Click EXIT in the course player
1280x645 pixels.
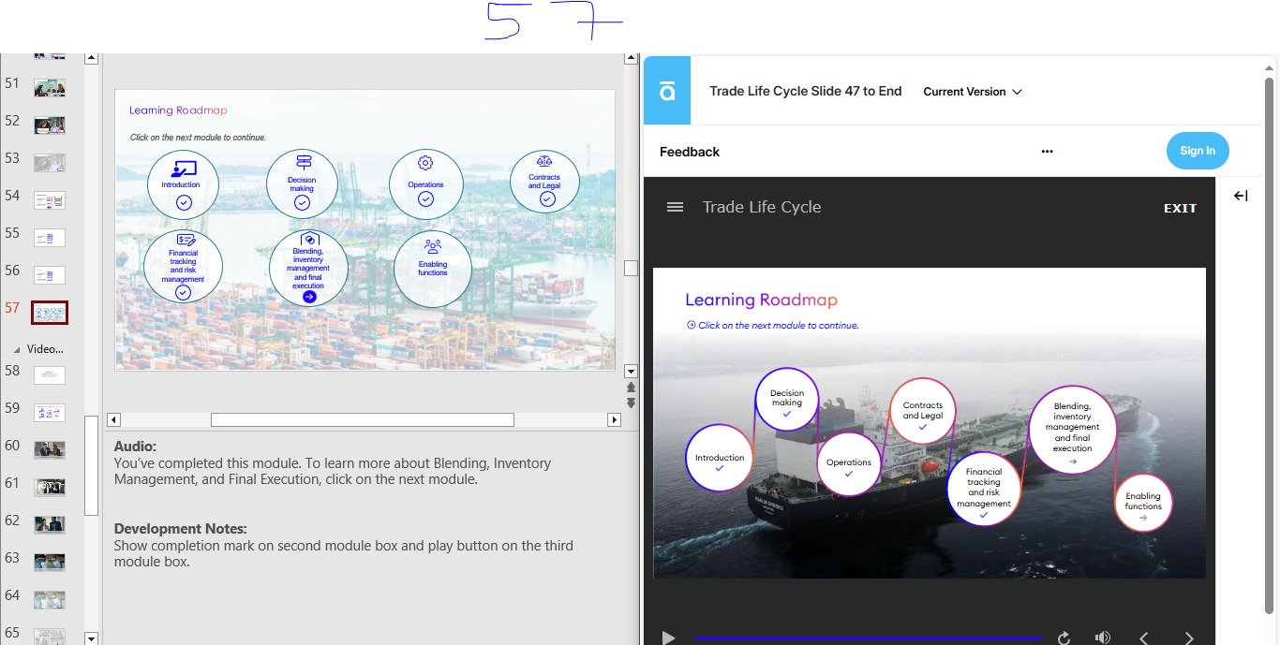tap(1180, 208)
